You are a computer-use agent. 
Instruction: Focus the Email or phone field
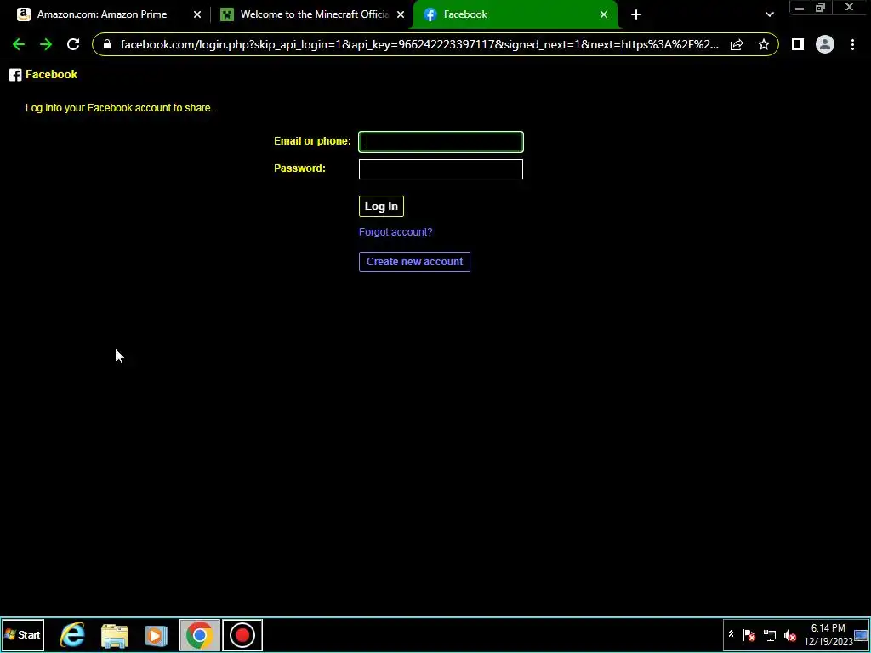tap(441, 142)
